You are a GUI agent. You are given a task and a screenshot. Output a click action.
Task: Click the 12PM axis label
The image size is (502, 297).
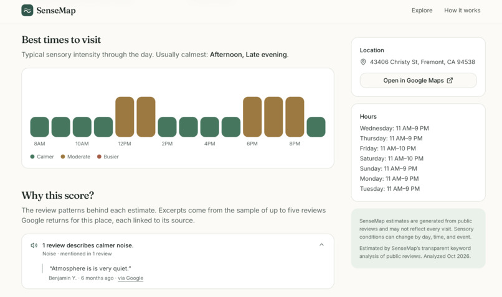click(125, 144)
